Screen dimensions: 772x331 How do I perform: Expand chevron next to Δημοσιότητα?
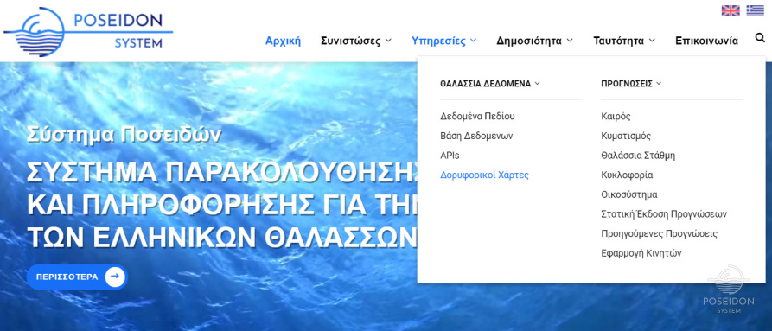pos(570,41)
